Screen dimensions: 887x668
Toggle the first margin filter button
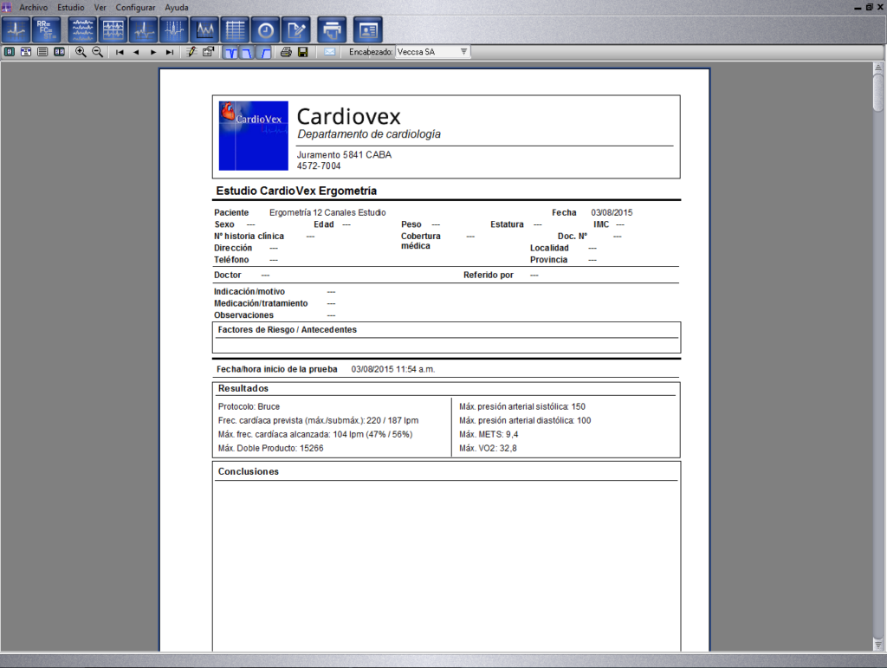point(230,52)
